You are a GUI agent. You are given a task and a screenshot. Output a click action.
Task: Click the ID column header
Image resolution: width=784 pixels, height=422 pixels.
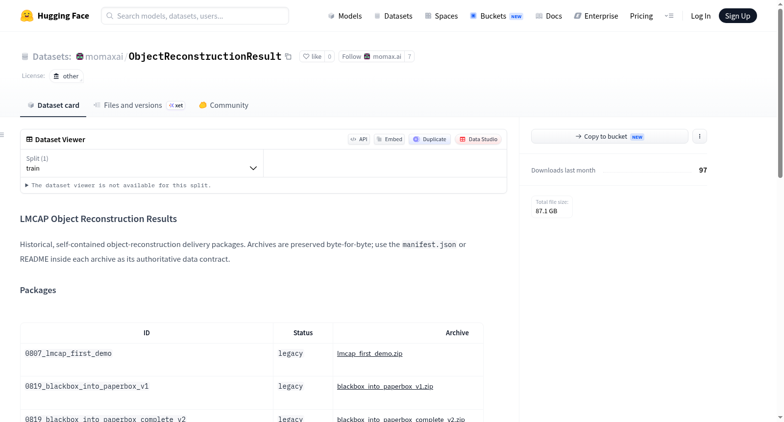(x=147, y=333)
